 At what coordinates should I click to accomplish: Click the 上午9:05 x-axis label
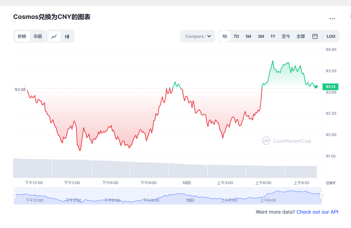point(302,183)
